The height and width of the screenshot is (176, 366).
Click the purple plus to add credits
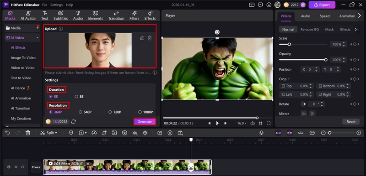pyautogui.click(x=303, y=5)
